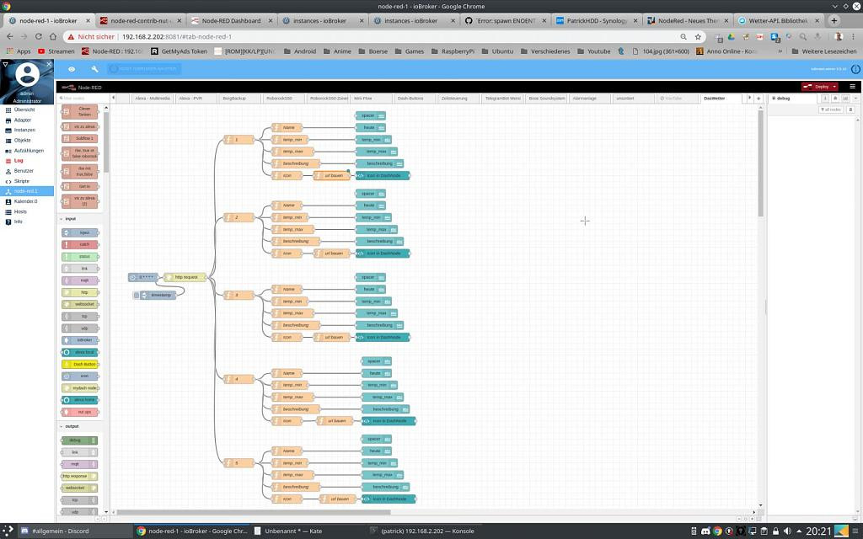Select the function node labeled 3
The height and width of the screenshot is (539, 863).
(x=239, y=296)
